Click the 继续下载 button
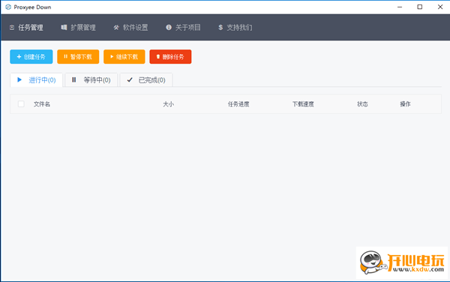The width and height of the screenshot is (450, 282). click(x=124, y=57)
